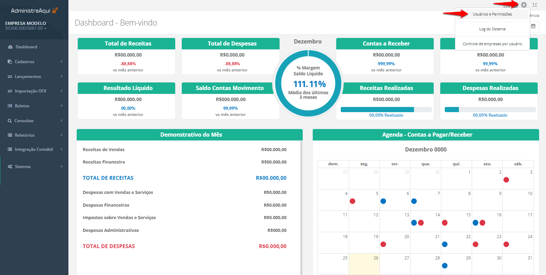Select Usuários e Permissões menu entry
Screen dimensions: 546x275
pyautogui.click(x=492, y=14)
